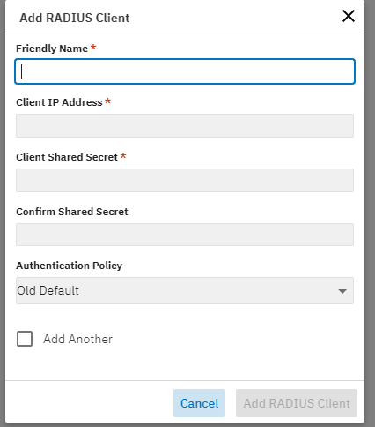Click the Confirm Shared Secret field

pyautogui.click(x=185, y=235)
